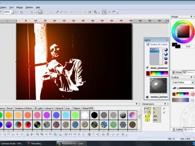Delete the selected light with the red X
Screen dimensions: 195x146
(x=166, y=63)
